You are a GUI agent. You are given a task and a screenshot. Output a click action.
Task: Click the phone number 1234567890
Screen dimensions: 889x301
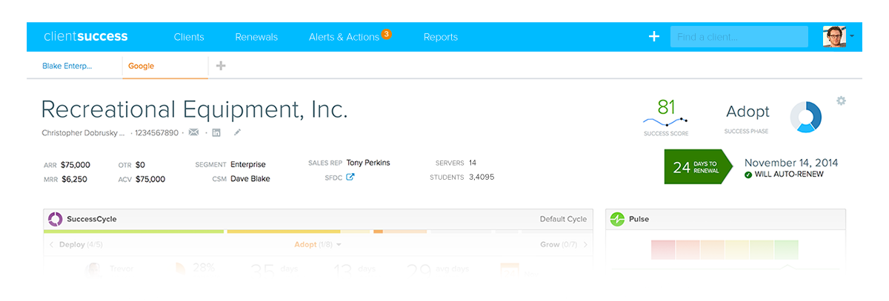click(156, 133)
